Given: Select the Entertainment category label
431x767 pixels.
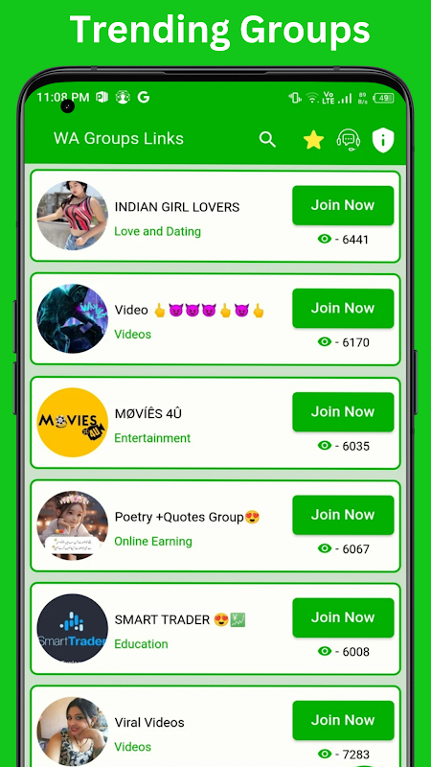Looking at the screenshot, I should tap(152, 438).
